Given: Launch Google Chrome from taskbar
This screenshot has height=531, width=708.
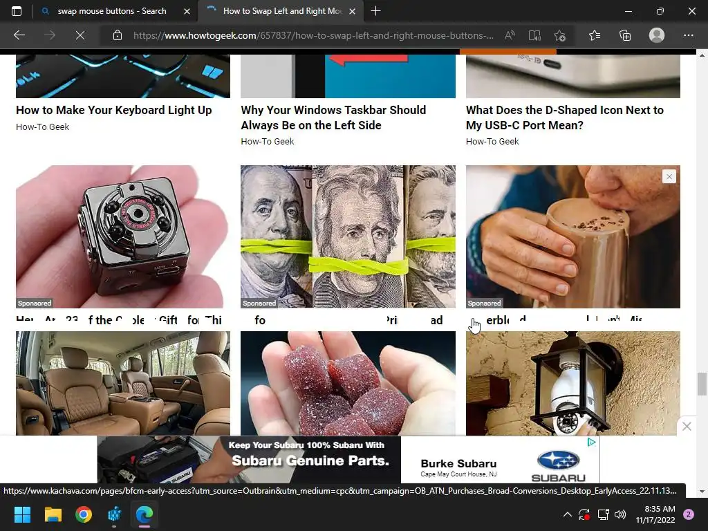Looking at the screenshot, I should coord(84,514).
